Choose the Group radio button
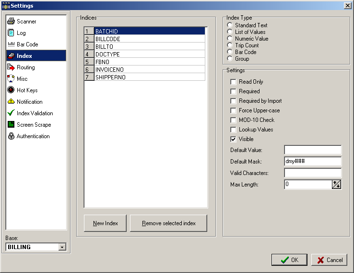354x273 pixels. tap(230, 58)
